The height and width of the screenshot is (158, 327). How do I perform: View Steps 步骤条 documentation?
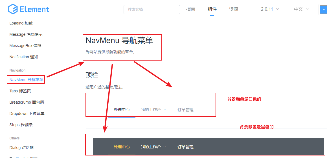coord(21,125)
